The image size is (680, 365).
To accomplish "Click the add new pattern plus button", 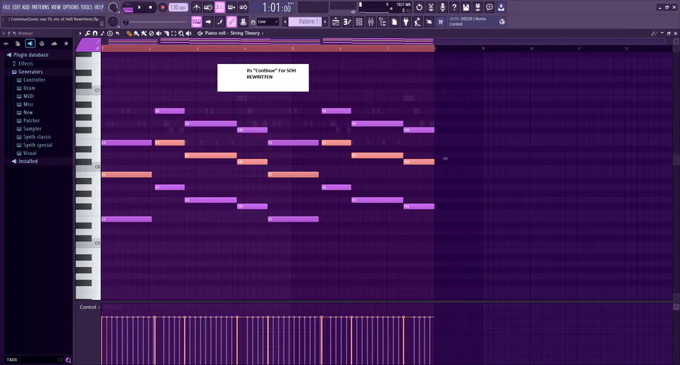I will click(x=325, y=22).
